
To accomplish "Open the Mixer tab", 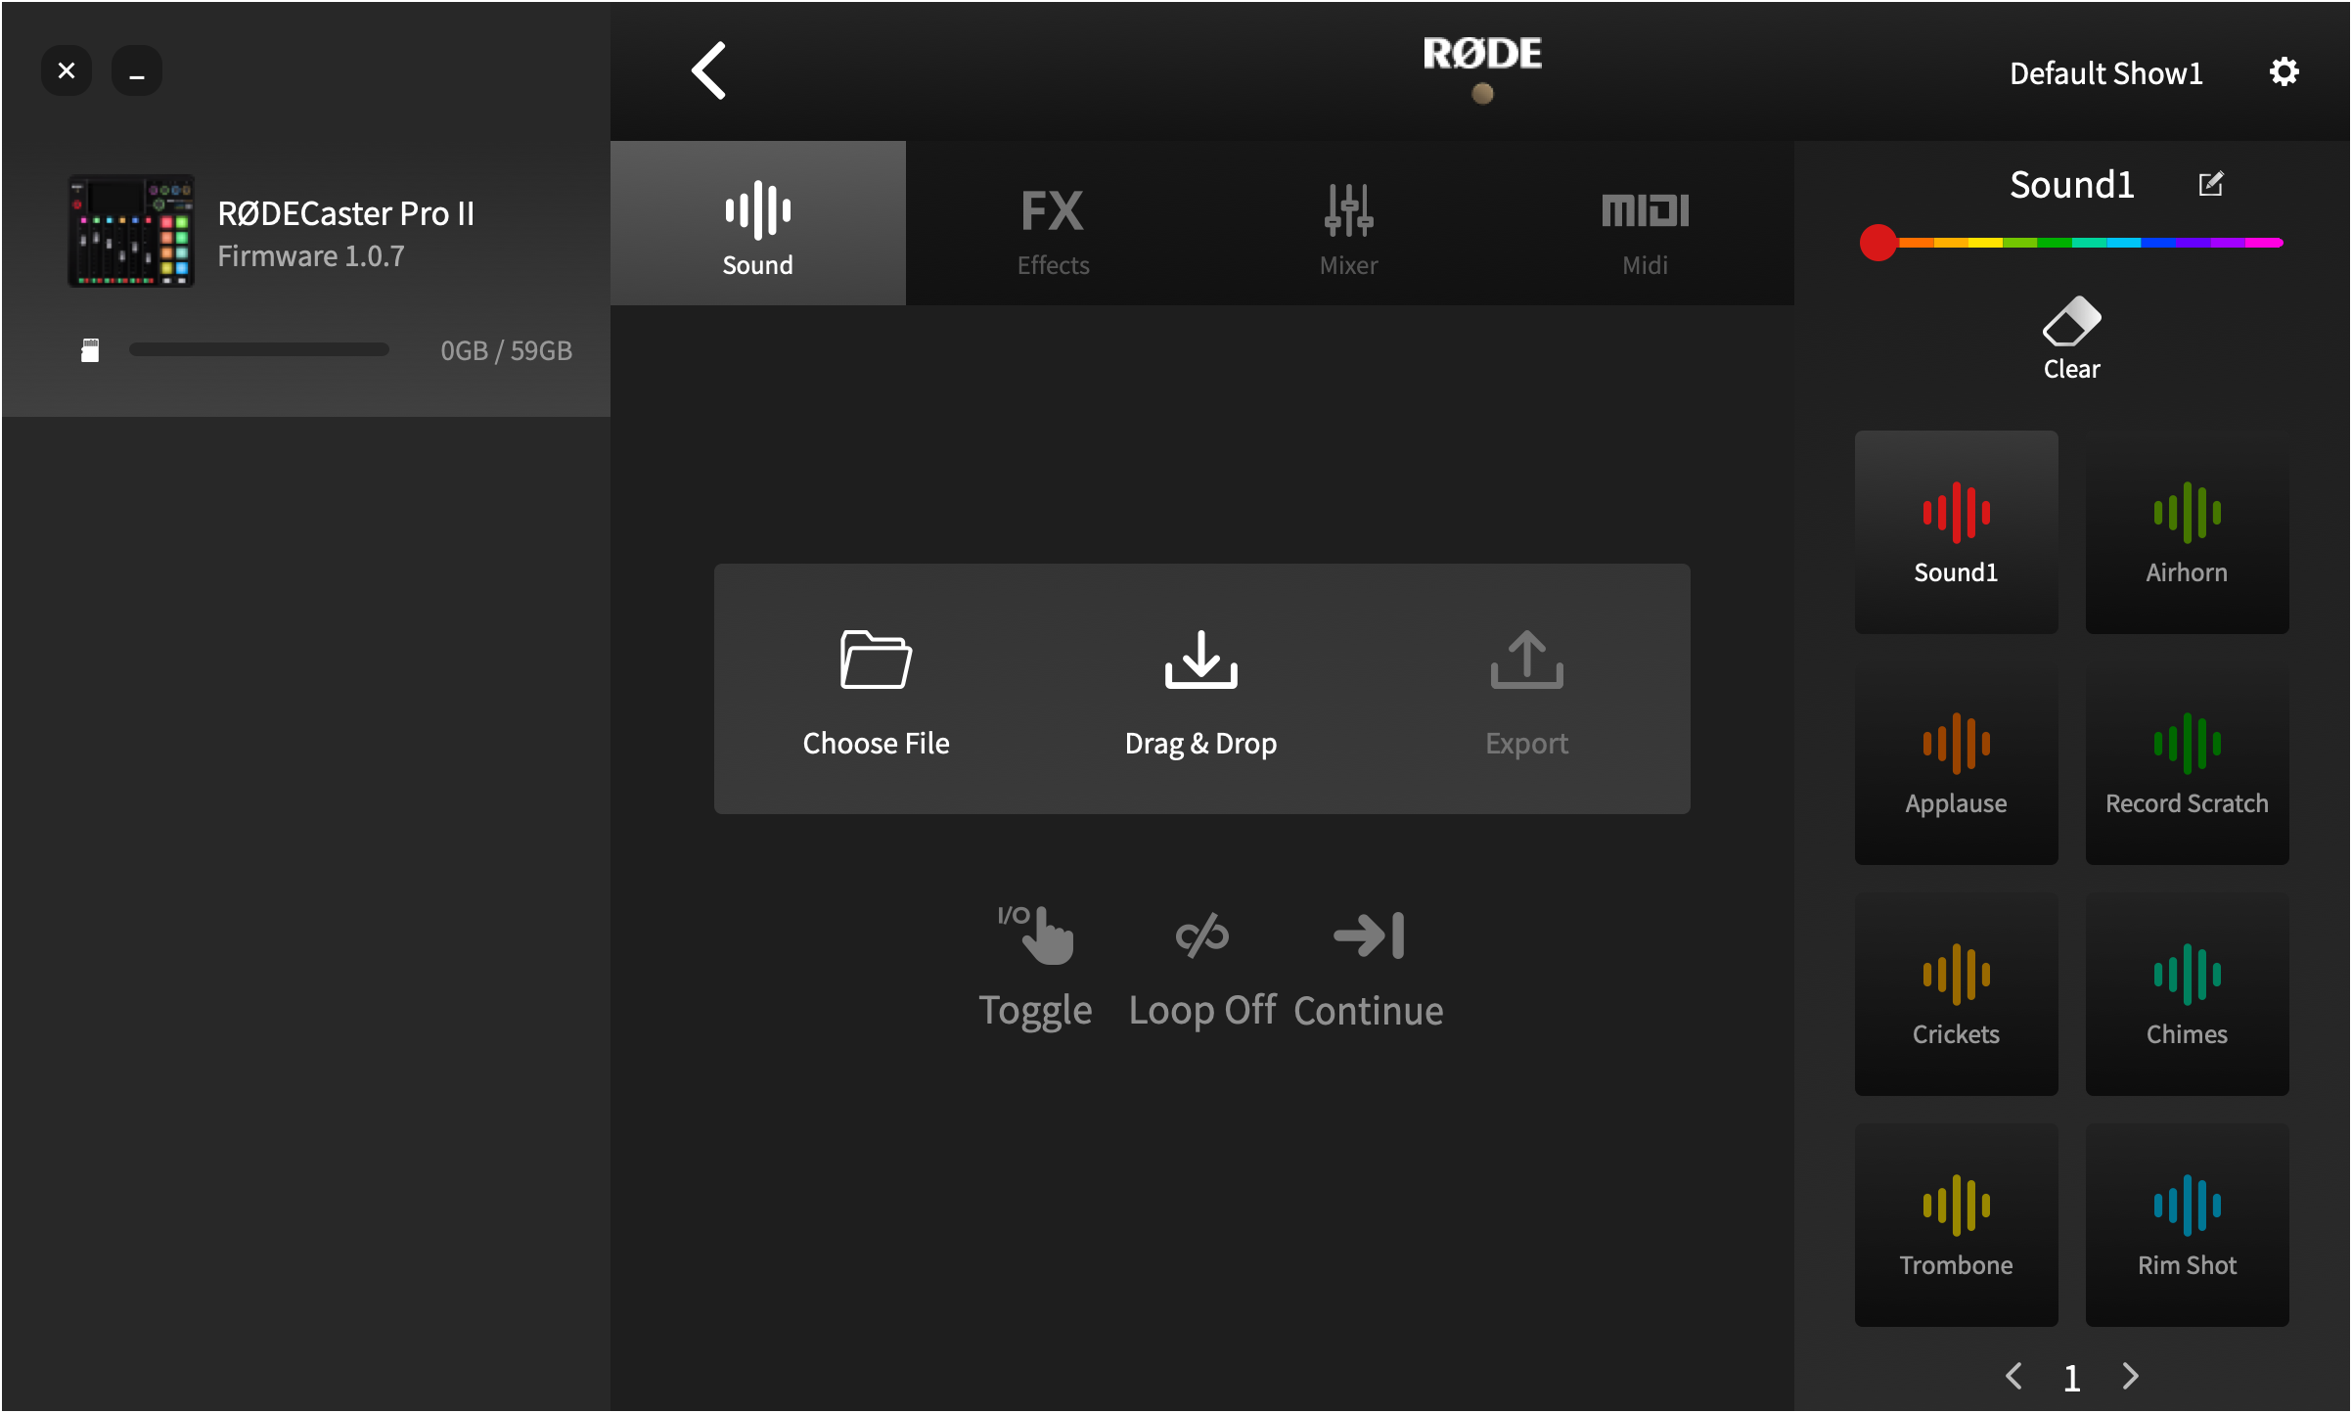I will (1349, 223).
